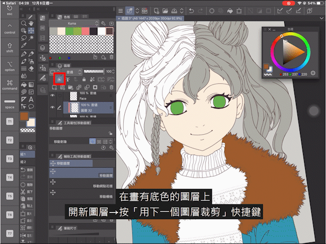Switch to the color set panel tab
Image resolution: width=326 pixels, height=244 pixels.
(x=64, y=17)
